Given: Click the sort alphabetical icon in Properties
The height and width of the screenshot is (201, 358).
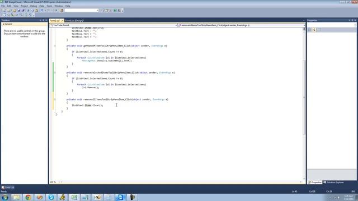Looking at the screenshot, I should [314, 30].
